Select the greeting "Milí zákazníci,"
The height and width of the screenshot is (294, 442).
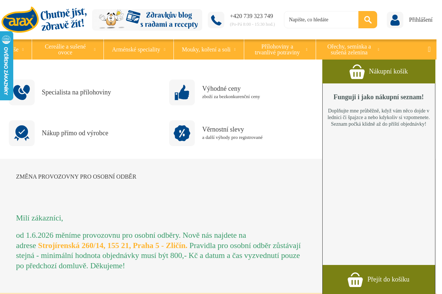point(39,218)
